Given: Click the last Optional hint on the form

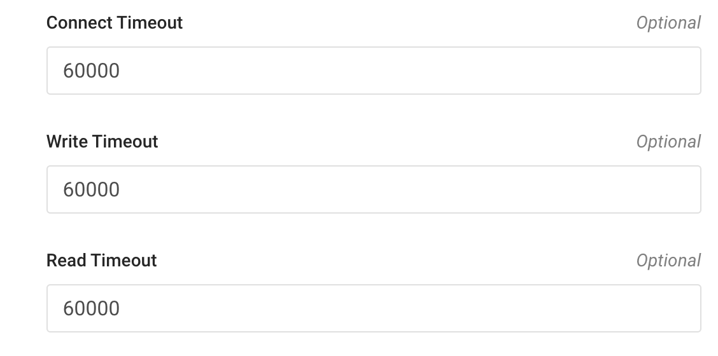Looking at the screenshot, I should click(668, 261).
